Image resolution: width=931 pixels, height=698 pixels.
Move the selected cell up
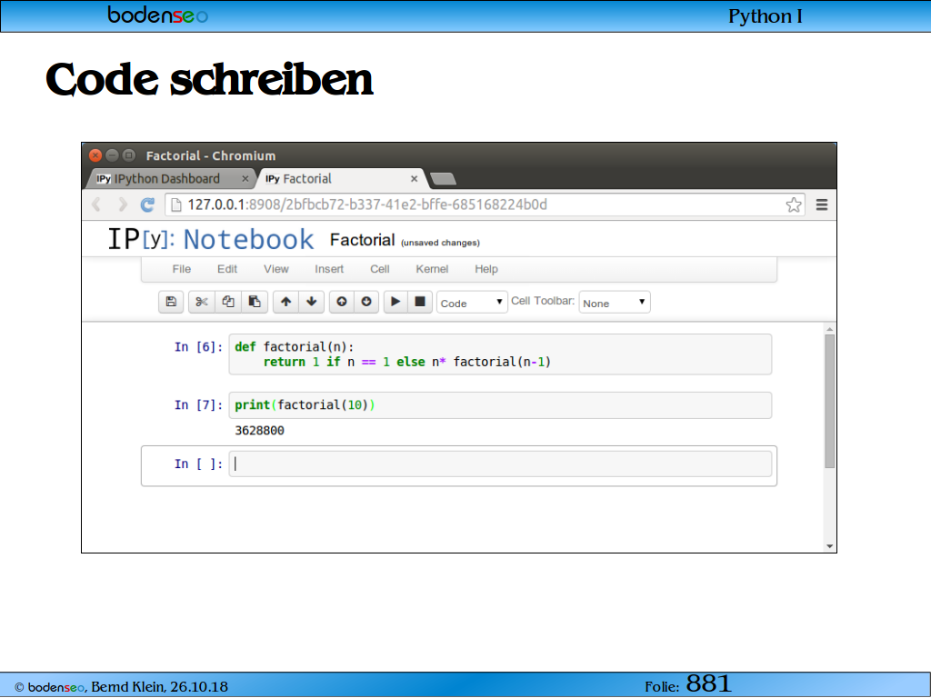[x=285, y=302]
